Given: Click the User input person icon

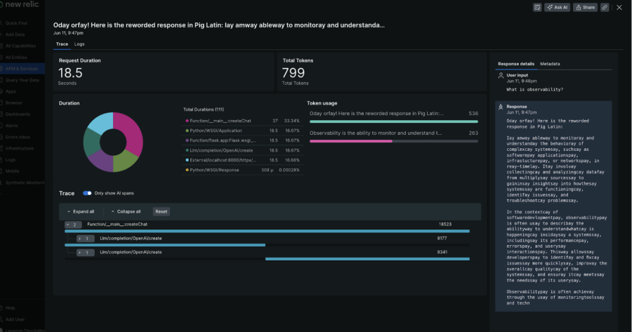Looking at the screenshot, I should tap(500, 74).
